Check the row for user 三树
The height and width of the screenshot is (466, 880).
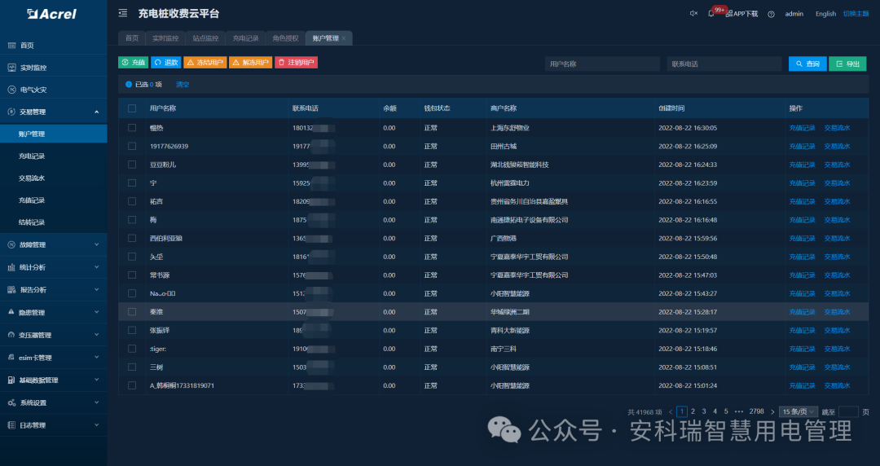tap(132, 367)
